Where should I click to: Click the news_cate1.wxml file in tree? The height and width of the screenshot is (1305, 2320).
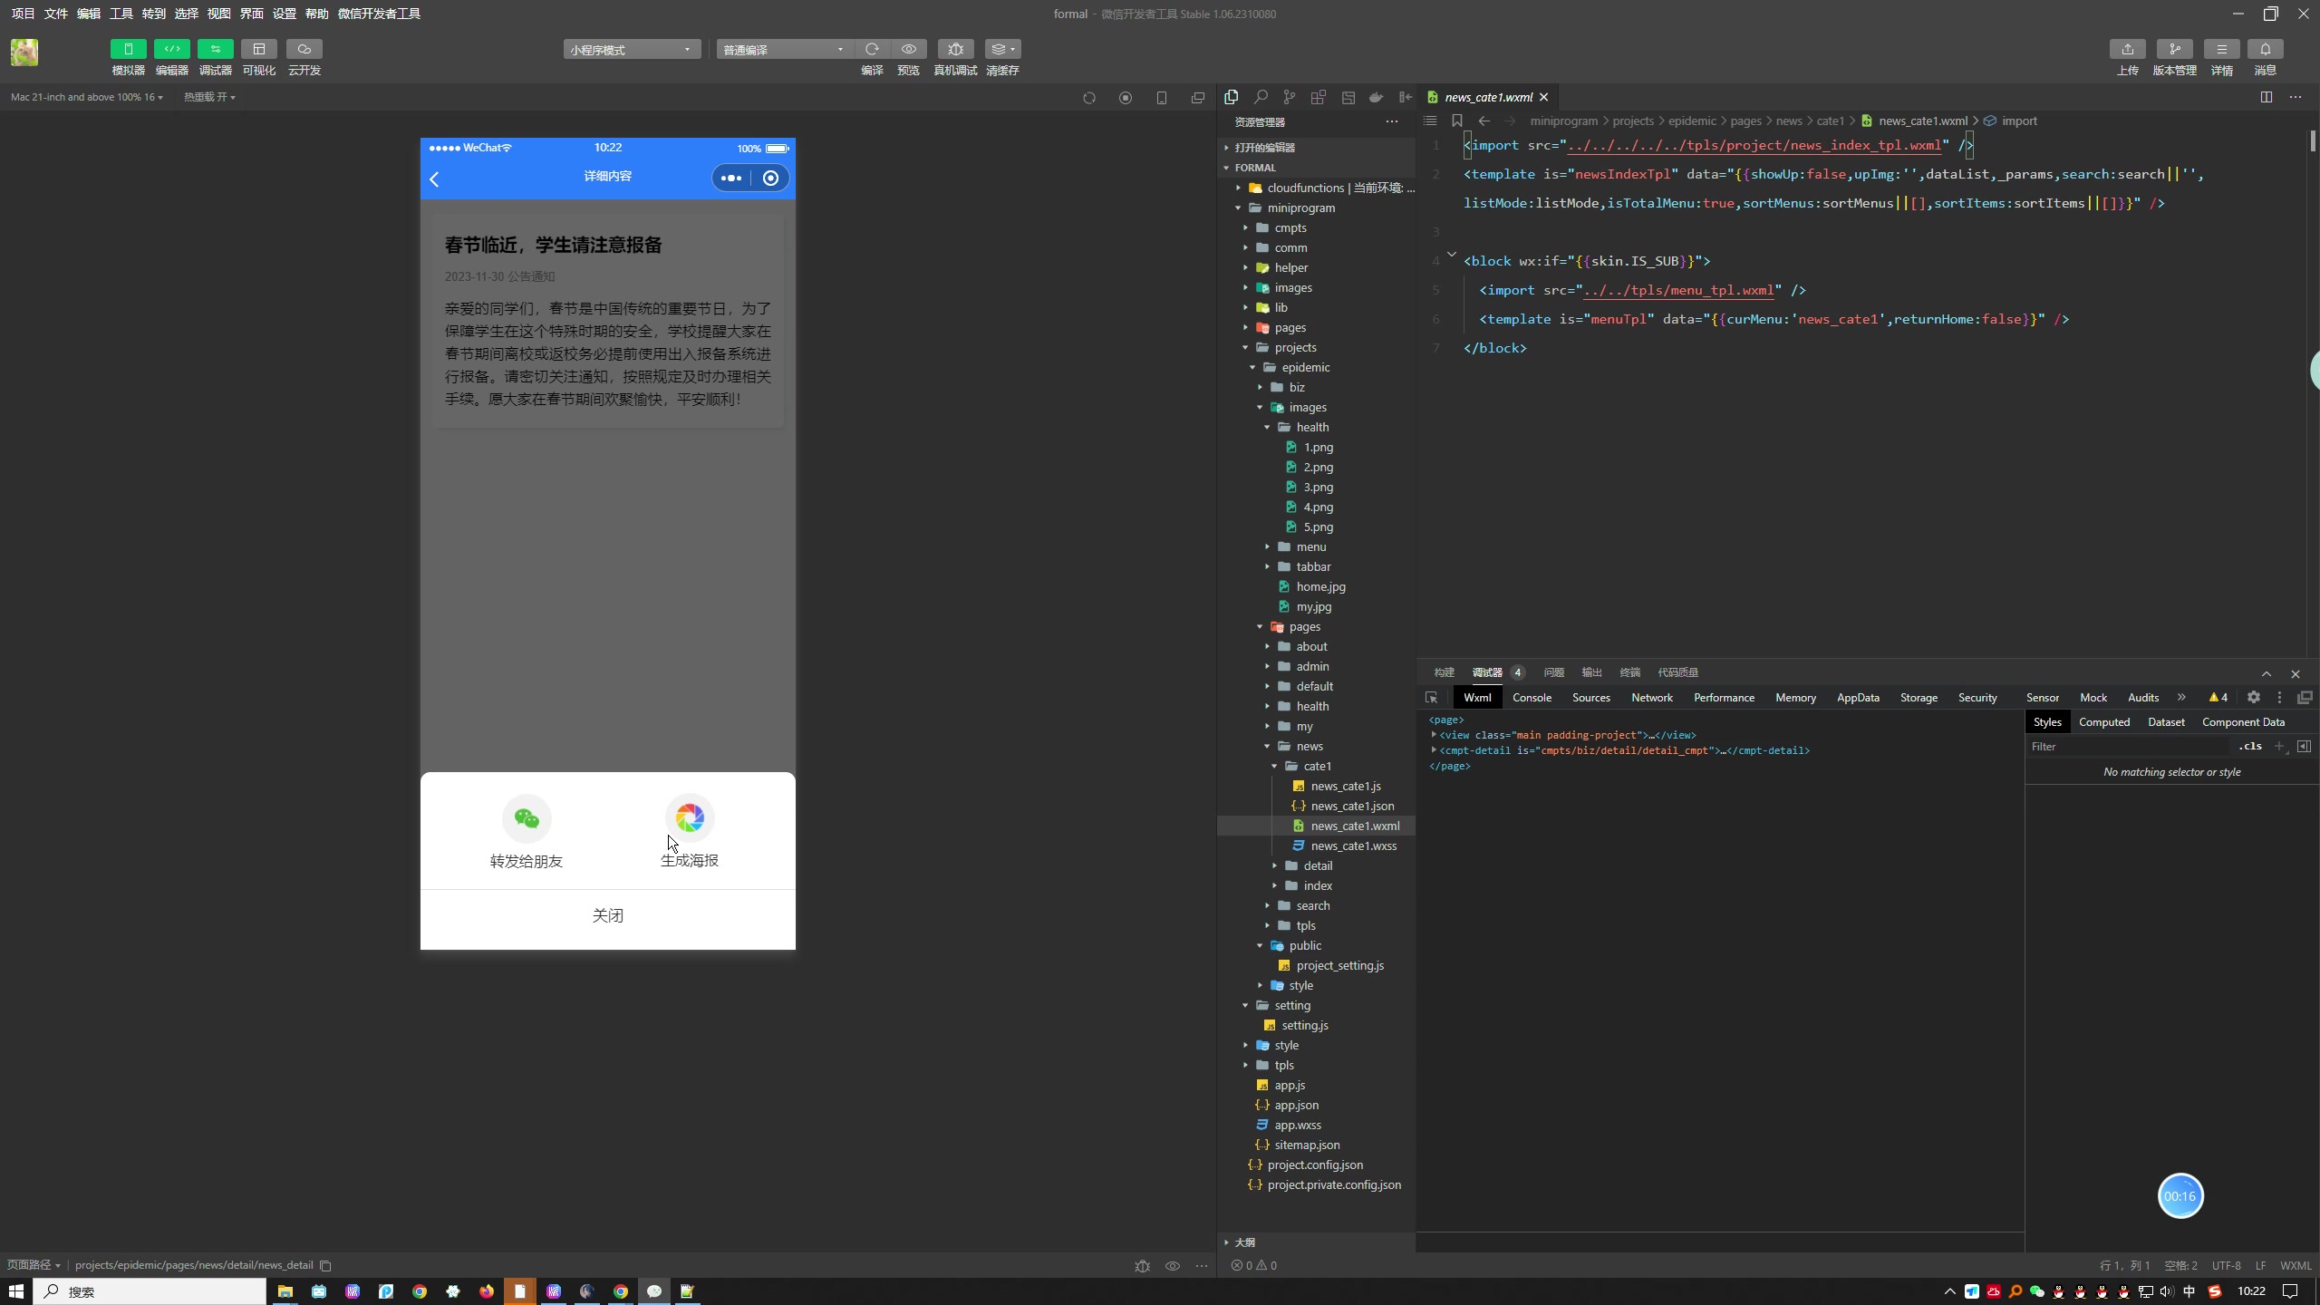[1353, 826]
